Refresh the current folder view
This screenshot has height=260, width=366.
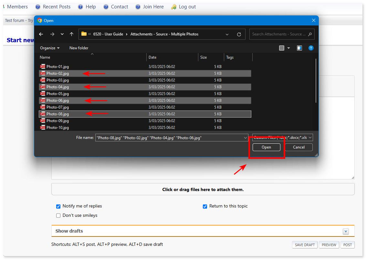point(238,34)
